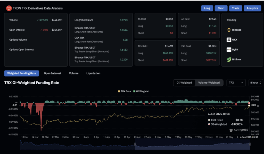Click the TRON TRX Derivatives Data Analysis title
The width and height of the screenshot is (264, 154).
[x=38, y=8]
